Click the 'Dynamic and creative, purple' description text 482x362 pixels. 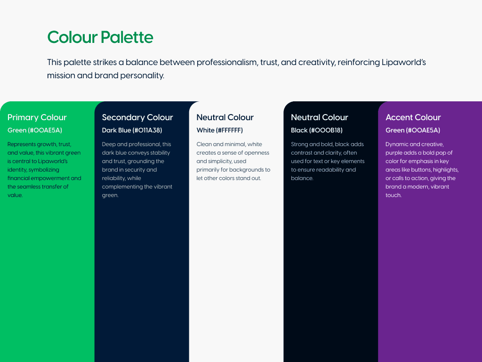click(x=422, y=170)
